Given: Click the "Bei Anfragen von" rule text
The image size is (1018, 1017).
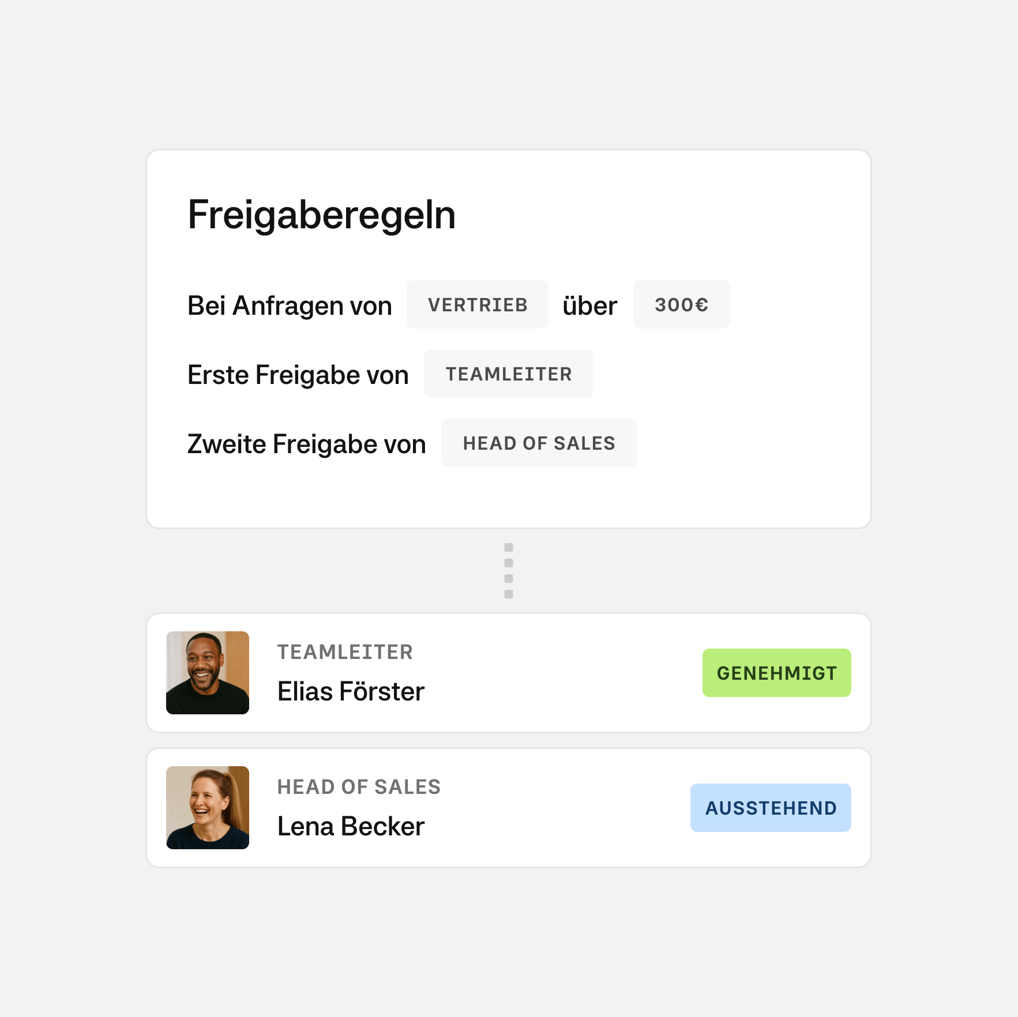Looking at the screenshot, I should click(x=290, y=306).
